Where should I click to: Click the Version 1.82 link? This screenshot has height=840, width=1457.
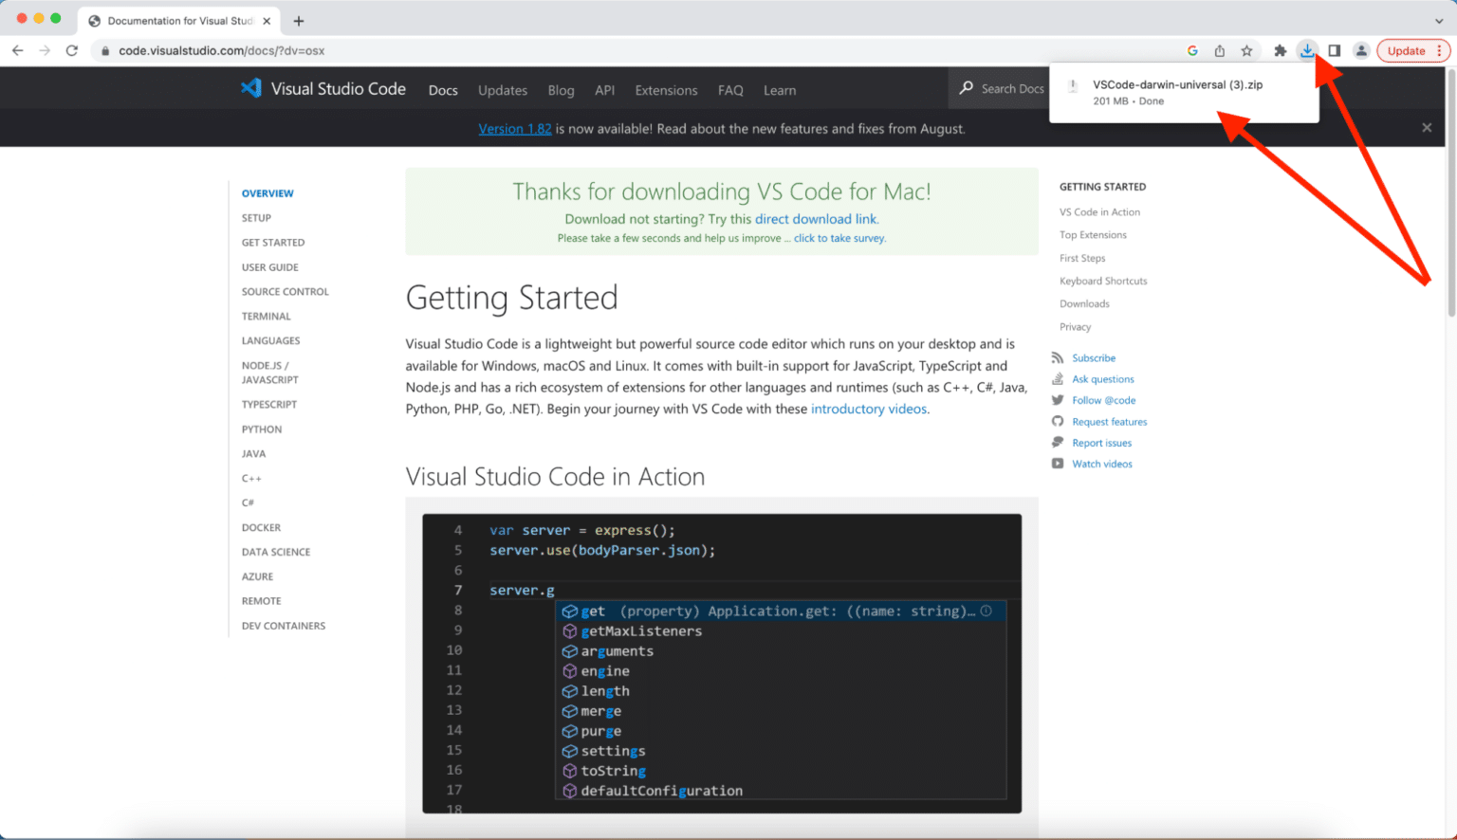pos(515,128)
